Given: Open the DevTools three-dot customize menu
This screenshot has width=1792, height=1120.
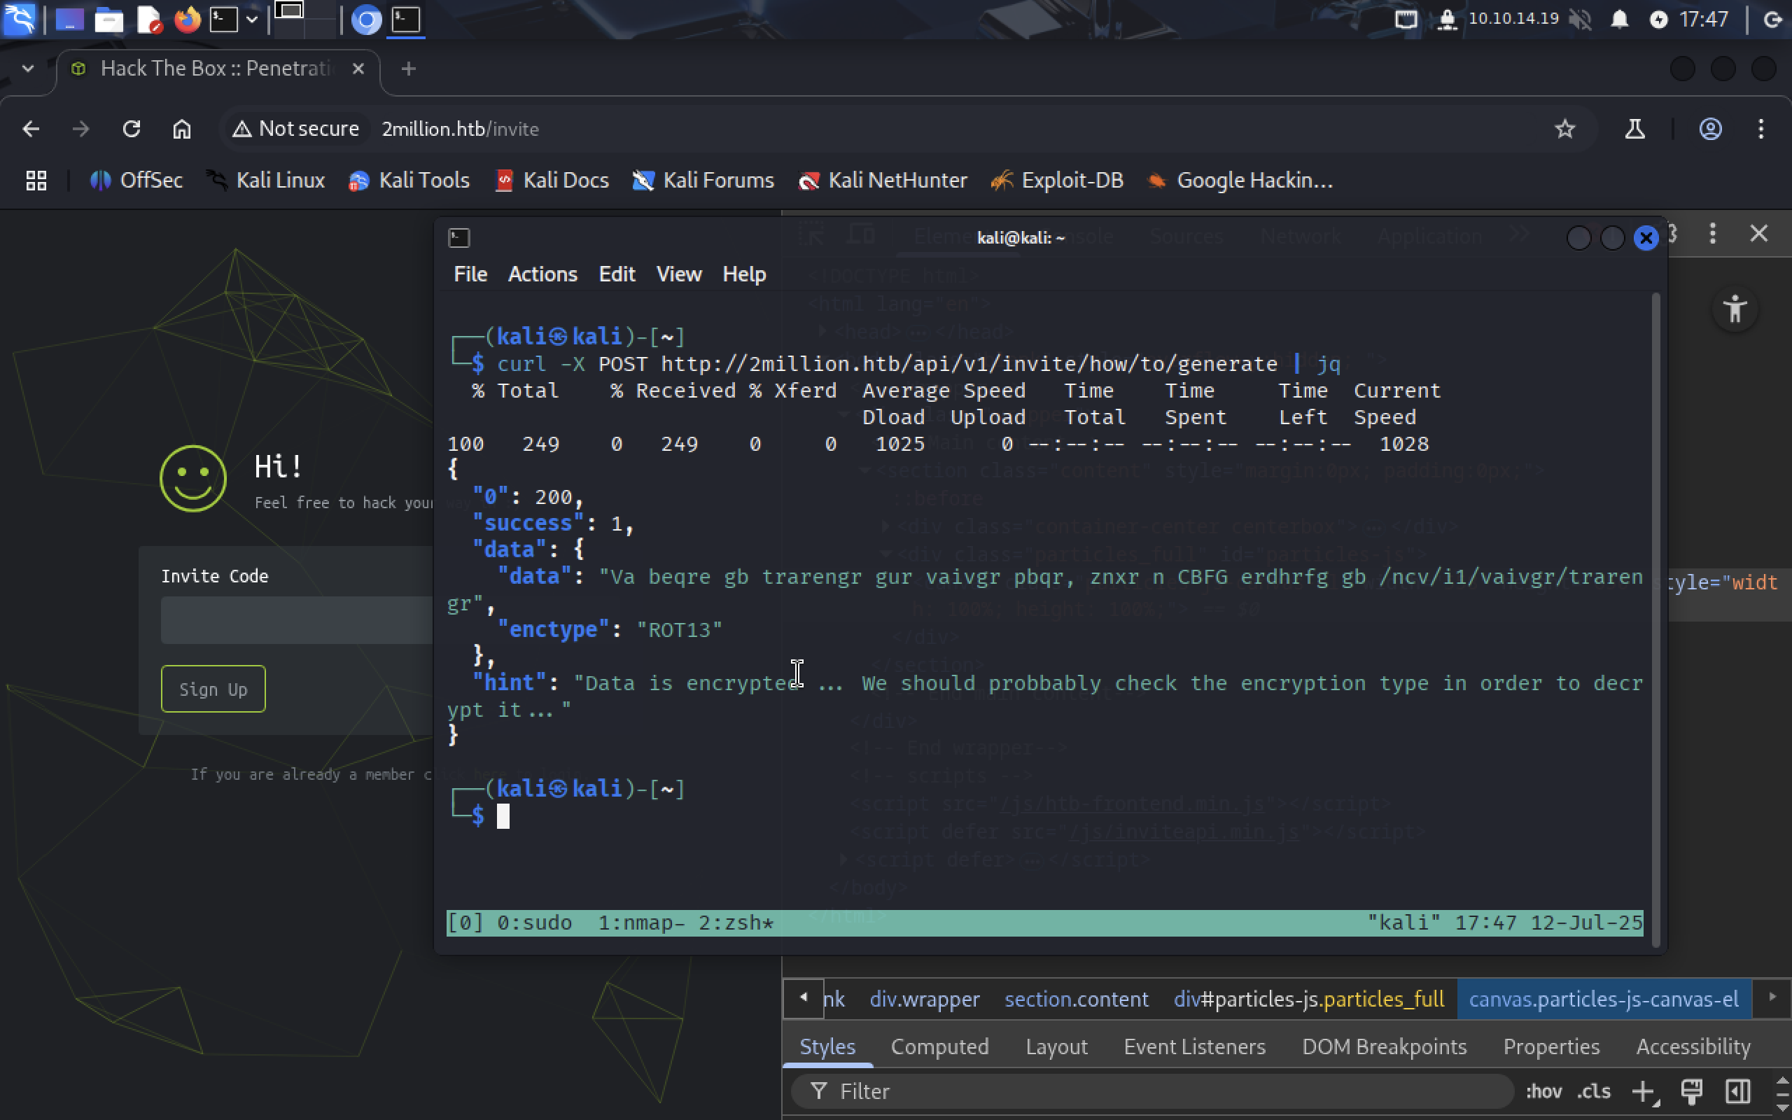Looking at the screenshot, I should coord(1713,233).
